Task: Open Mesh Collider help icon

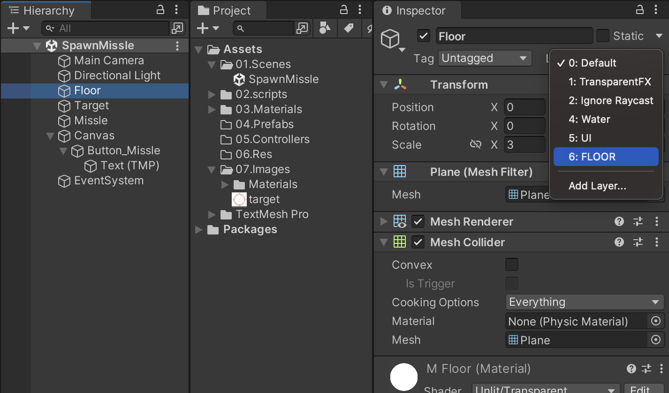Action: pos(619,242)
